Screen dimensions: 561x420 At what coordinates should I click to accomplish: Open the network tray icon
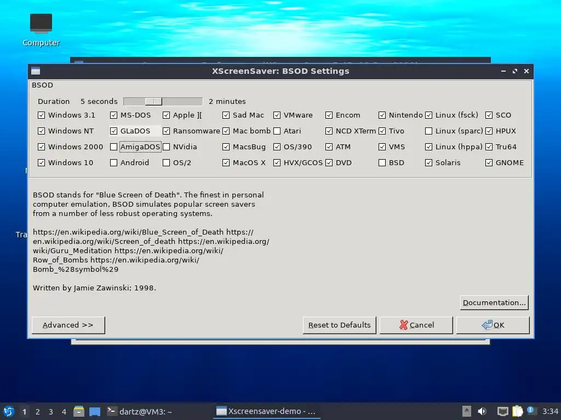pyautogui.click(x=503, y=411)
